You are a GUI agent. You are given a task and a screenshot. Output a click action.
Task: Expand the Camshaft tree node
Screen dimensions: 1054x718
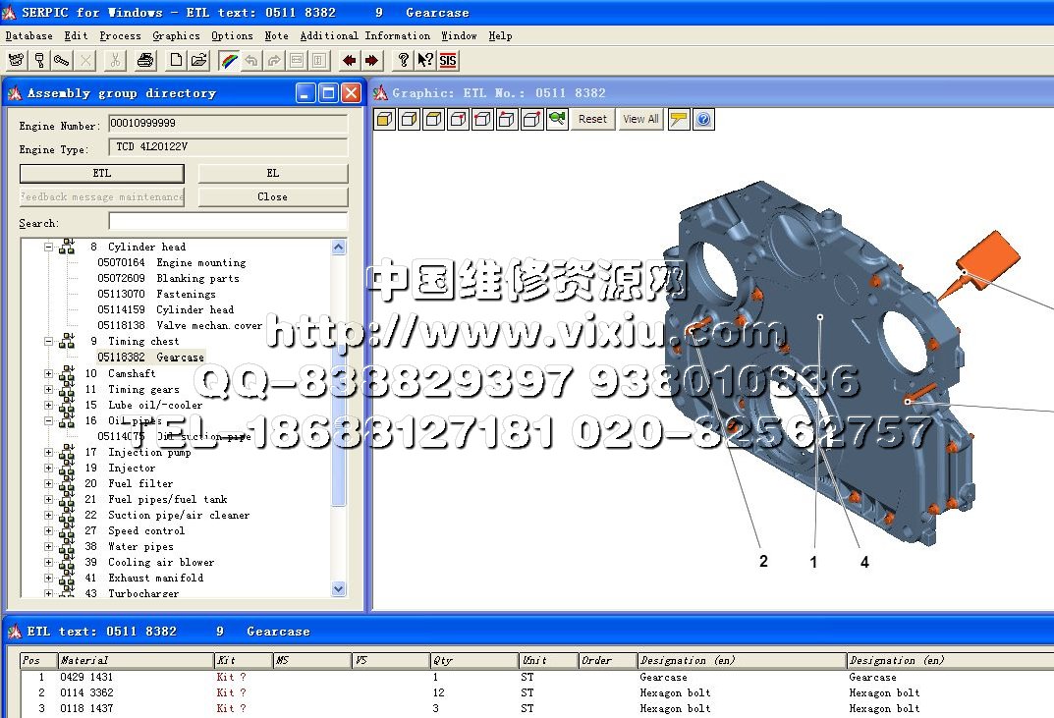pyautogui.click(x=48, y=374)
